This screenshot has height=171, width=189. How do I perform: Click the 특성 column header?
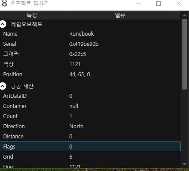(x=32, y=15)
